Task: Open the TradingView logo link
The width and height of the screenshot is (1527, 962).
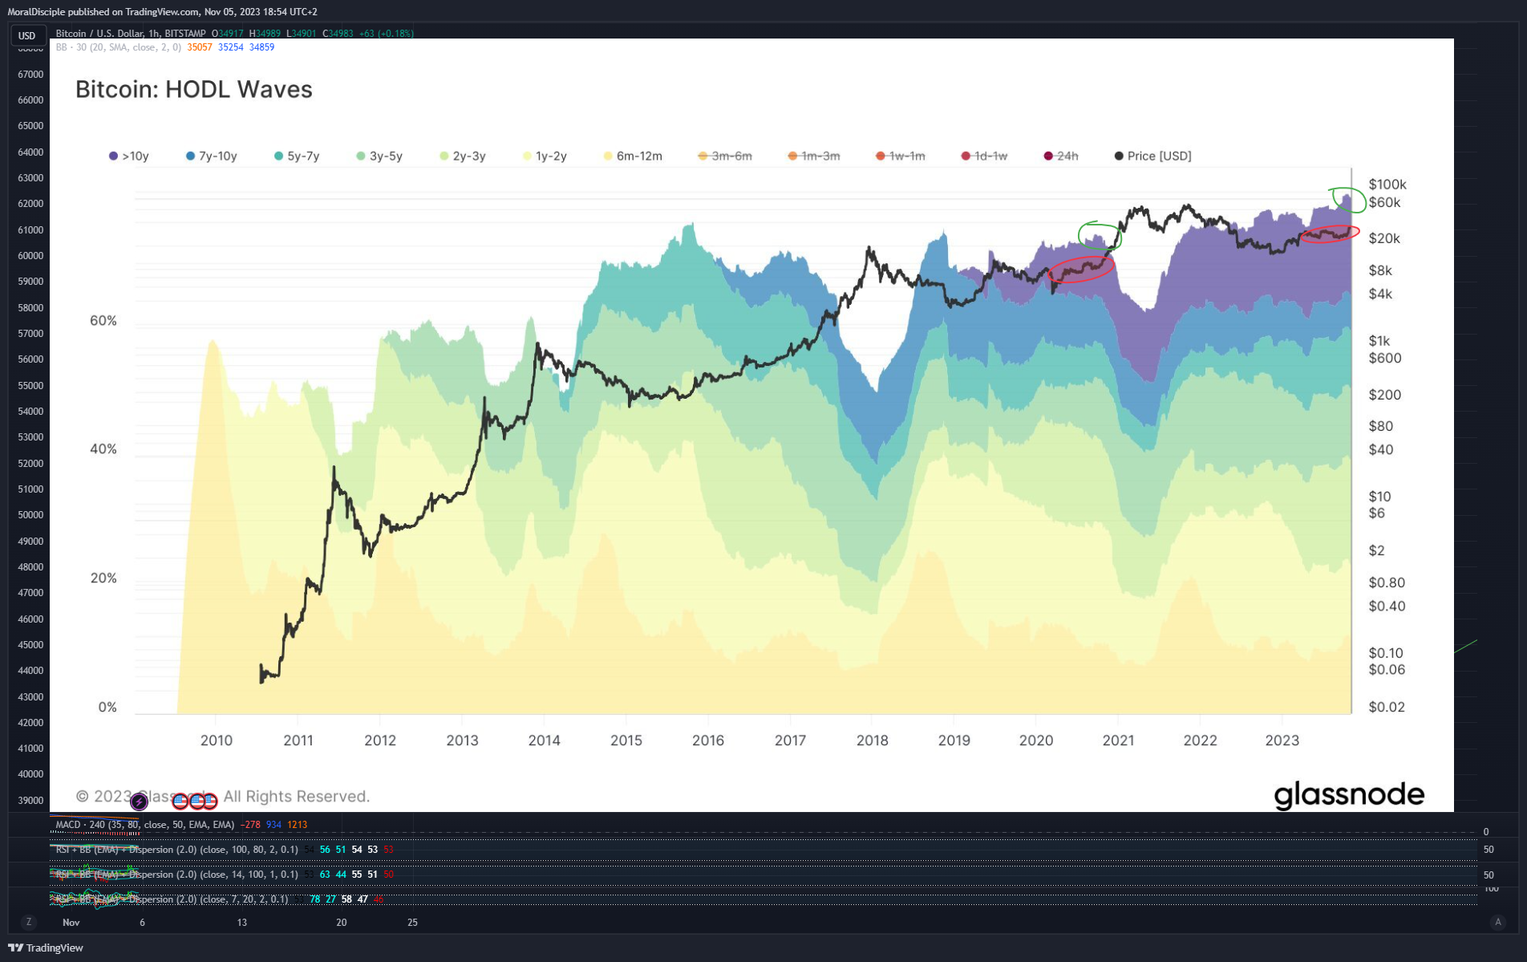Action: (x=46, y=948)
